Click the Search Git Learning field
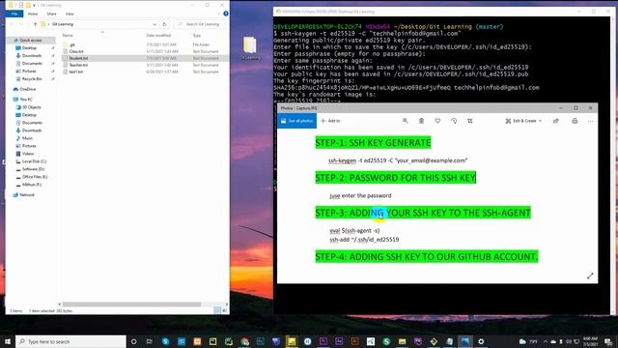 click(200, 24)
